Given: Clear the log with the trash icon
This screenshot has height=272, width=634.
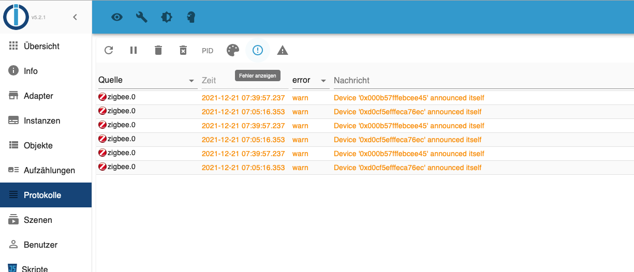Looking at the screenshot, I should tap(158, 50).
